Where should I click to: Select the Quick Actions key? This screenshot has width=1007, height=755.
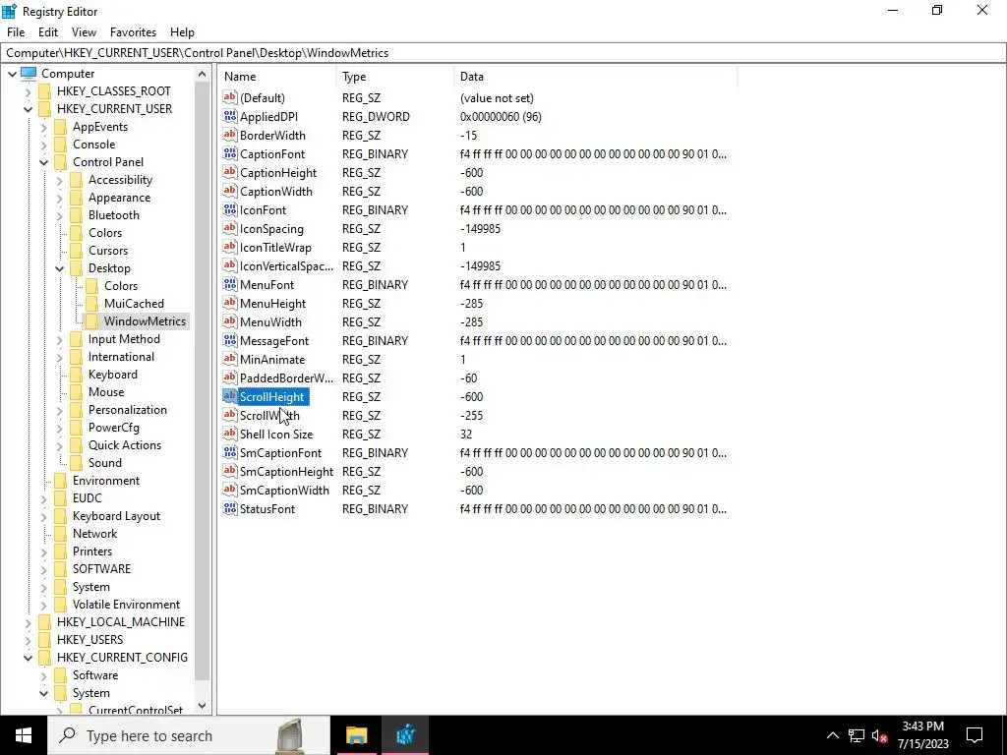coord(125,445)
